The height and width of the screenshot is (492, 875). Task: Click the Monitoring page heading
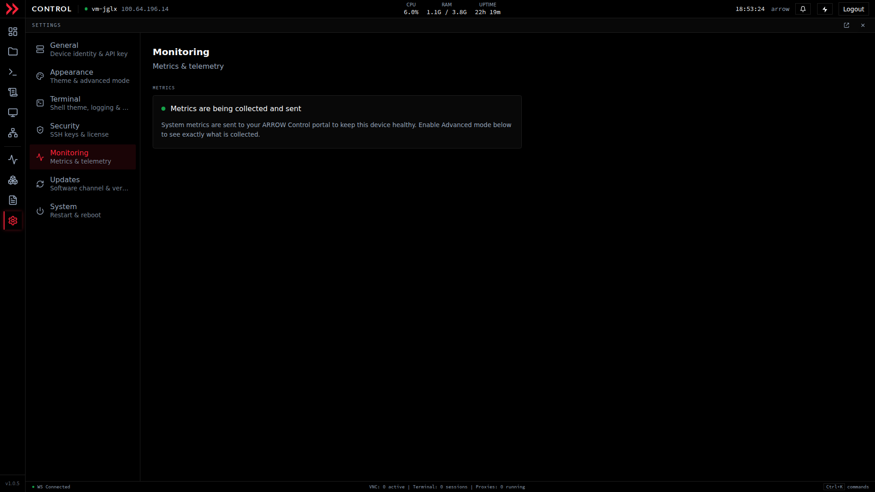181,52
